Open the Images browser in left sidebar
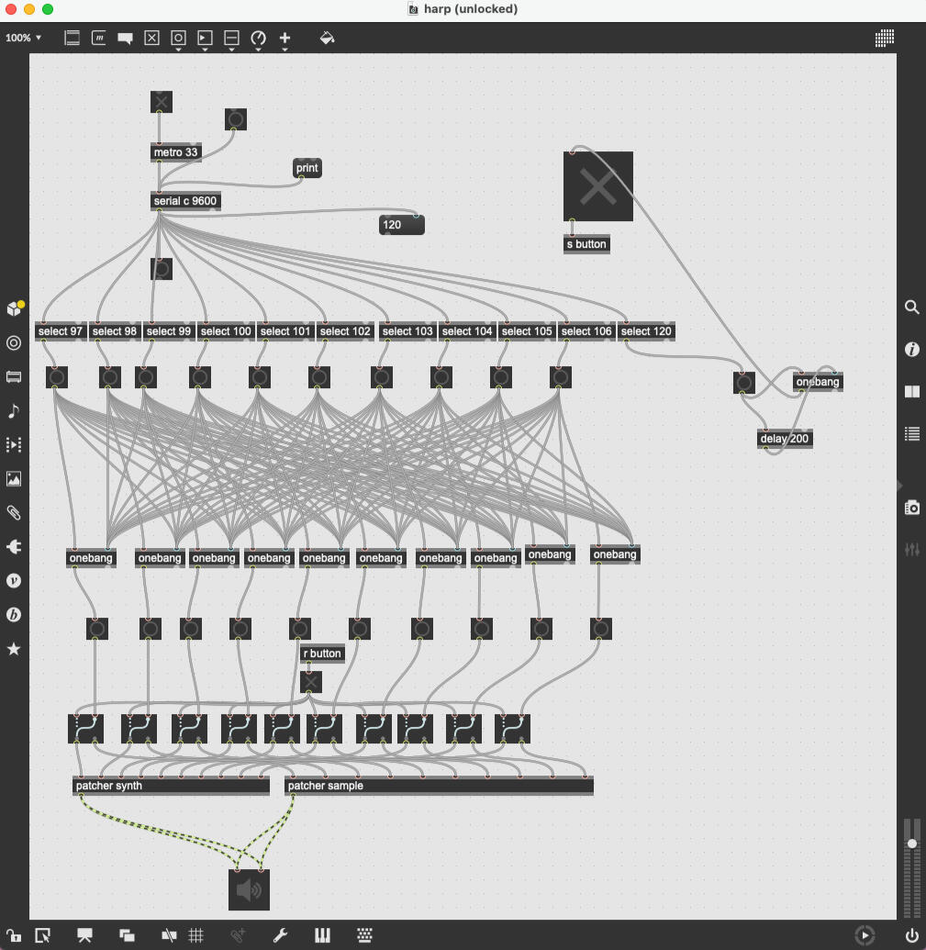This screenshot has width=926, height=950. coord(14,478)
